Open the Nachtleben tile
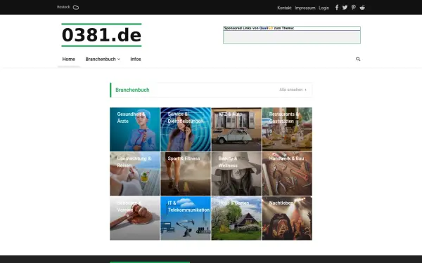422x263 pixels. tap(287, 218)
